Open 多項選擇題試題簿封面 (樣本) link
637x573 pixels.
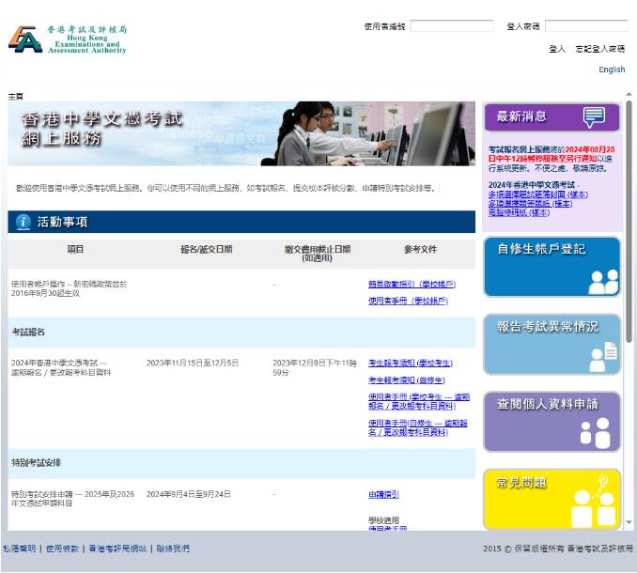click(x=537, y=194)
